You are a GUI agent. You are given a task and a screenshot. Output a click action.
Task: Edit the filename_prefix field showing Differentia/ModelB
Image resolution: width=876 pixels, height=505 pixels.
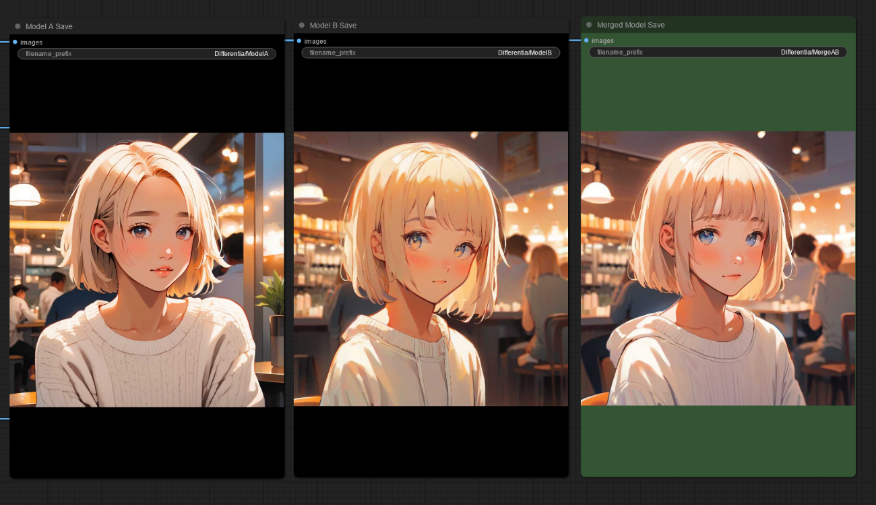click(x=431, y=53)
